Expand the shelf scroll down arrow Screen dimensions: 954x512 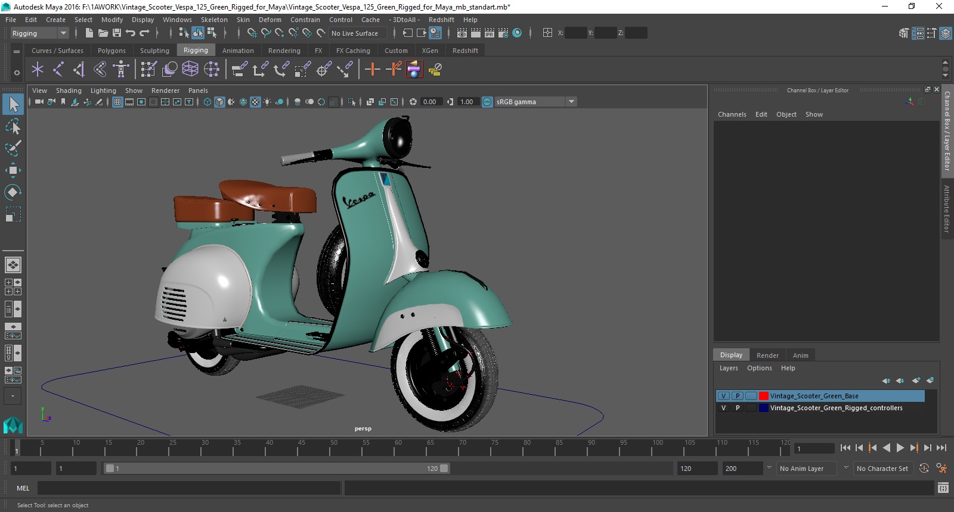click(945, 76)
